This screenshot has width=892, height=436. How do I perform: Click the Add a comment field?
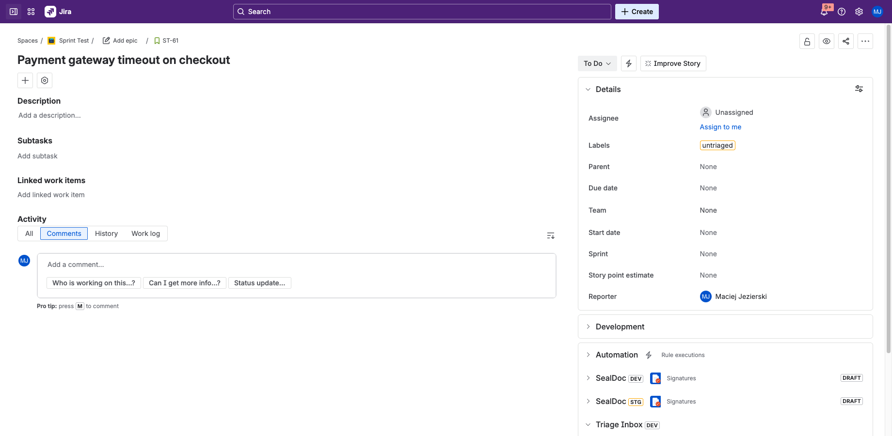coord(194,265)
